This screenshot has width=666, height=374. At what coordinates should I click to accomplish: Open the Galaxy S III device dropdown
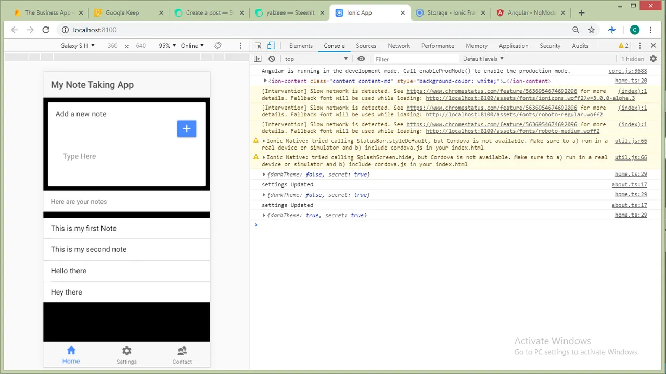click(x=78, y=46)
